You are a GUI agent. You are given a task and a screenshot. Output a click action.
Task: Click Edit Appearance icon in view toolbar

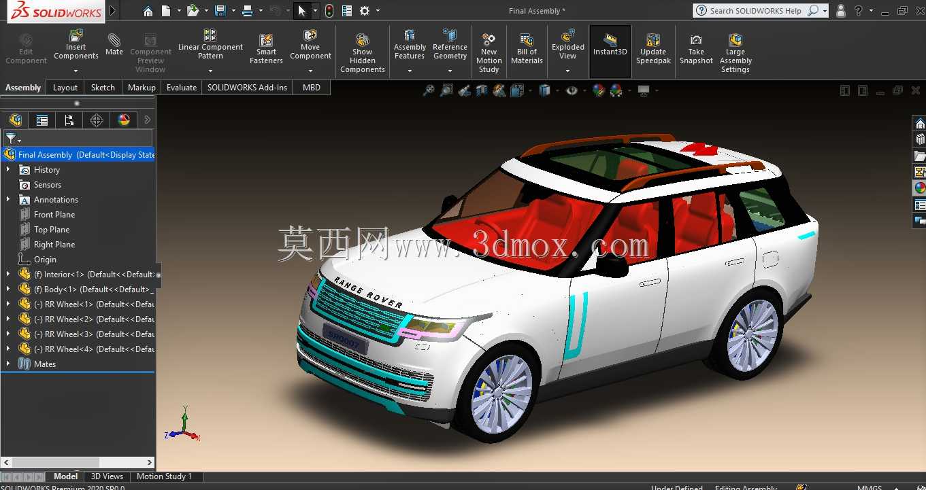[x=598, y=90]
